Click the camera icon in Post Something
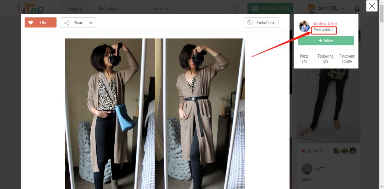This screenshot has width=384, height=189. click(x=255, y=9)
